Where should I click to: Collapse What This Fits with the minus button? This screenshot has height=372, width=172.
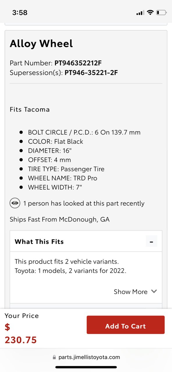click(x=151, y=242)
